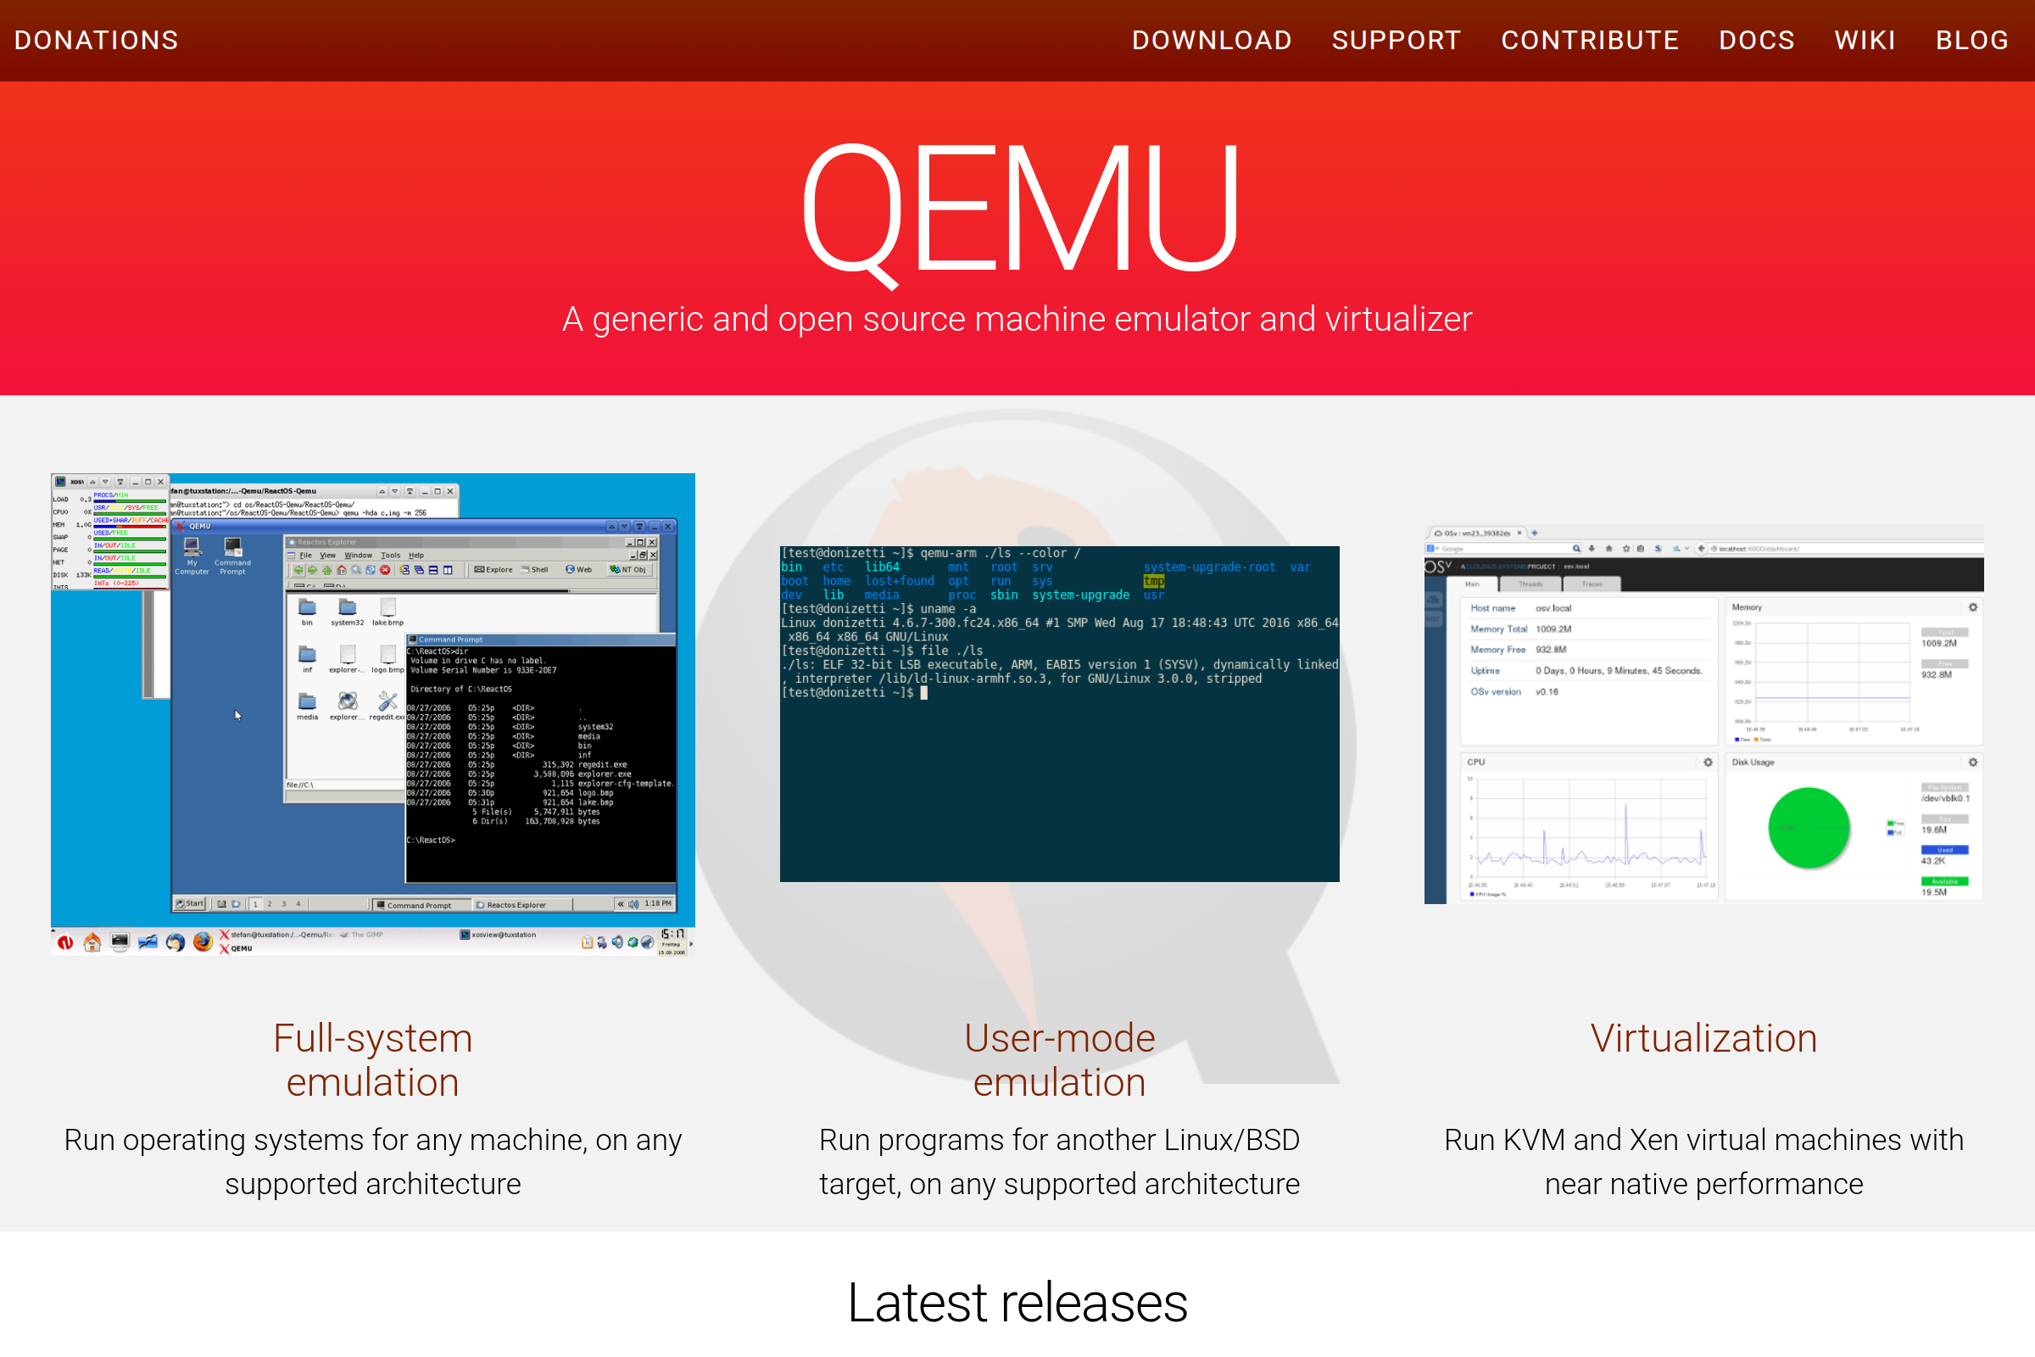Click the KVM and Xen description text

[1703, 1161]
